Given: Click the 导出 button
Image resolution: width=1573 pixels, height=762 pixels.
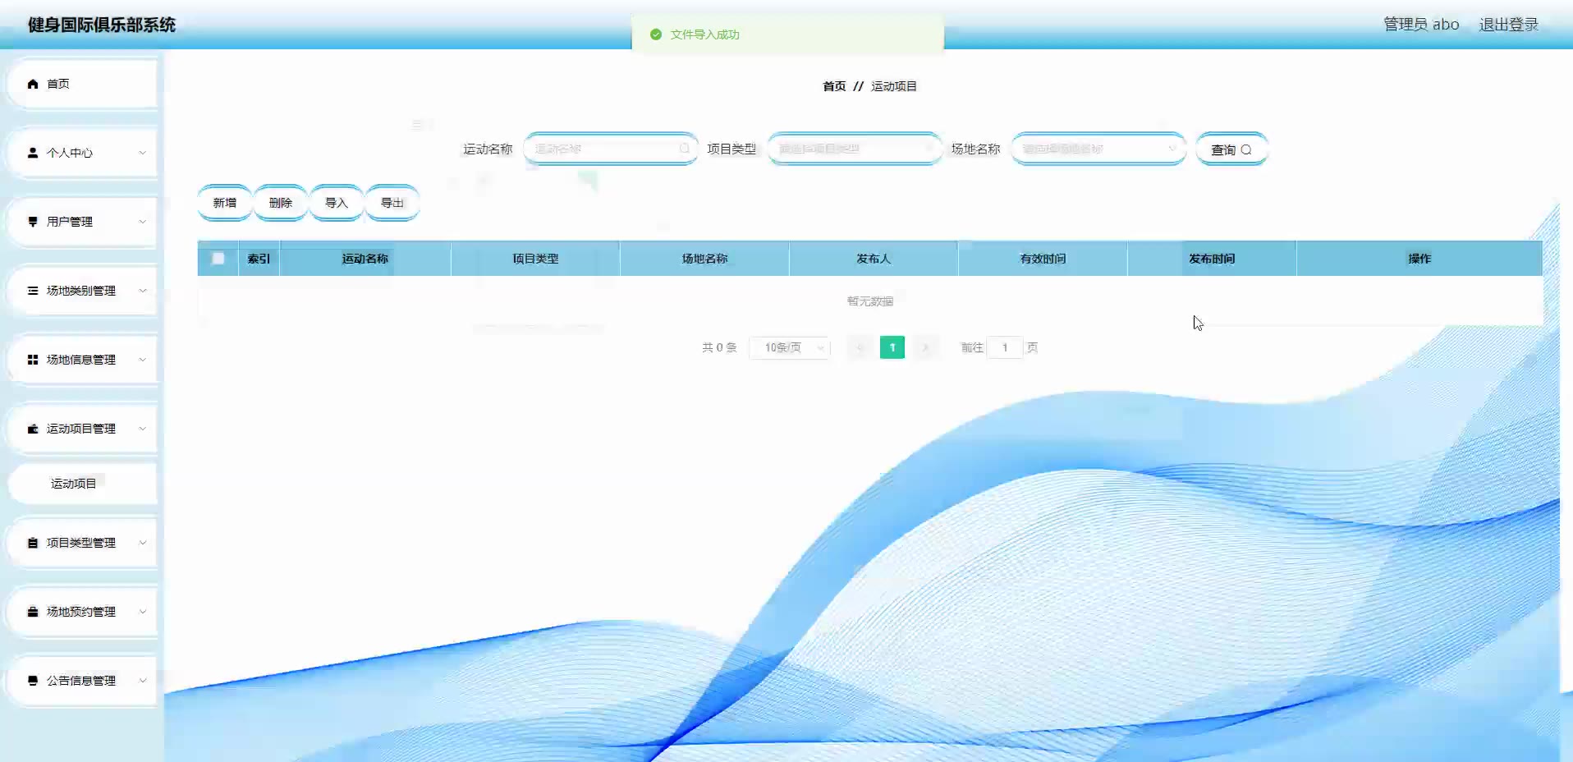Looking at the screenshot, I should pos(392,203).
